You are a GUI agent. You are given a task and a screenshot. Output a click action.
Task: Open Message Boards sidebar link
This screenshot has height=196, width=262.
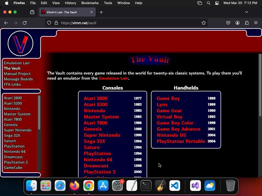[18, 79]
